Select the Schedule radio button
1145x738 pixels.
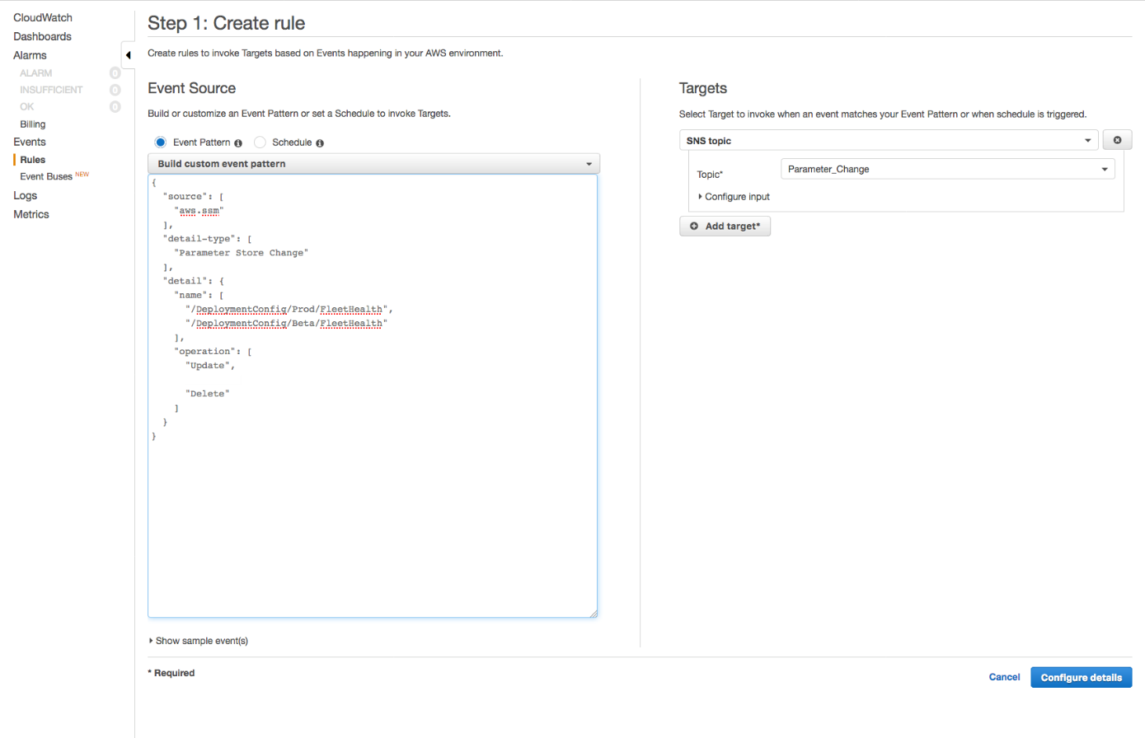click(260, 142)
